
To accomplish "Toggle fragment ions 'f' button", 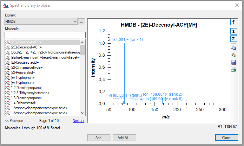I will [234, 22].
